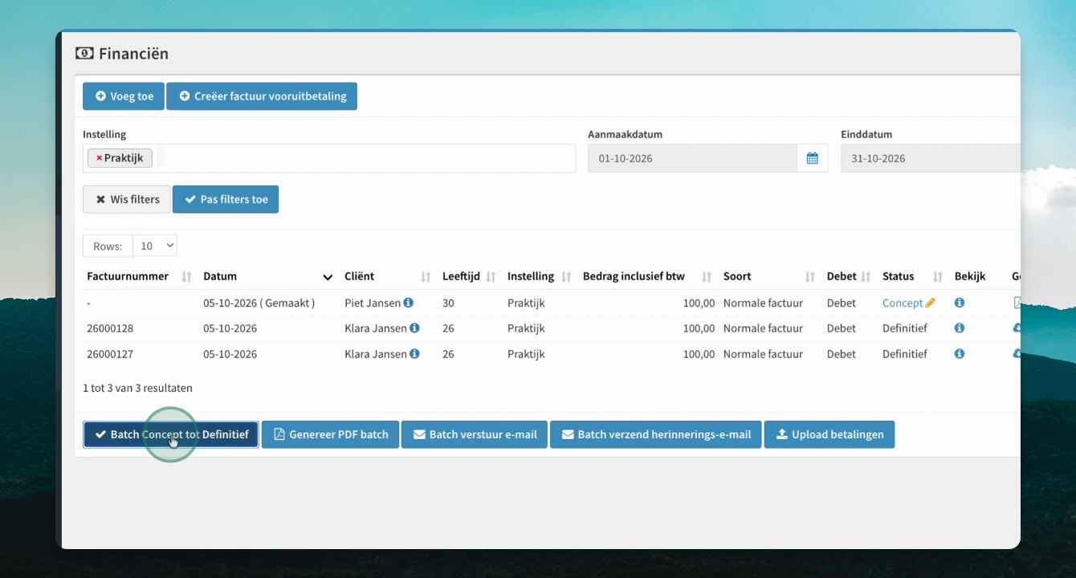View Bekijk info icon for invoice 26000127
This screenshot has width=1076, height=578.
pyautogui.click(x=960, y=354)
